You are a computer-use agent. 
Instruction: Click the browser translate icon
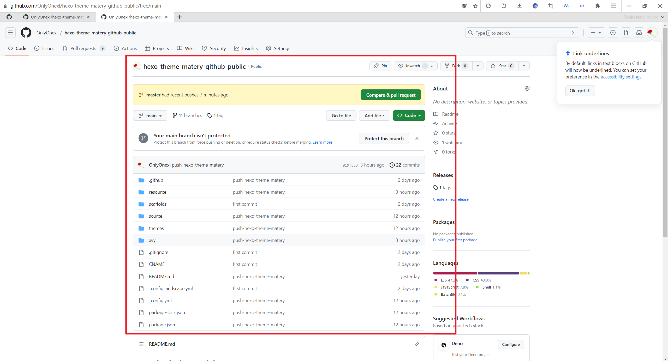(x=465, y=6)
